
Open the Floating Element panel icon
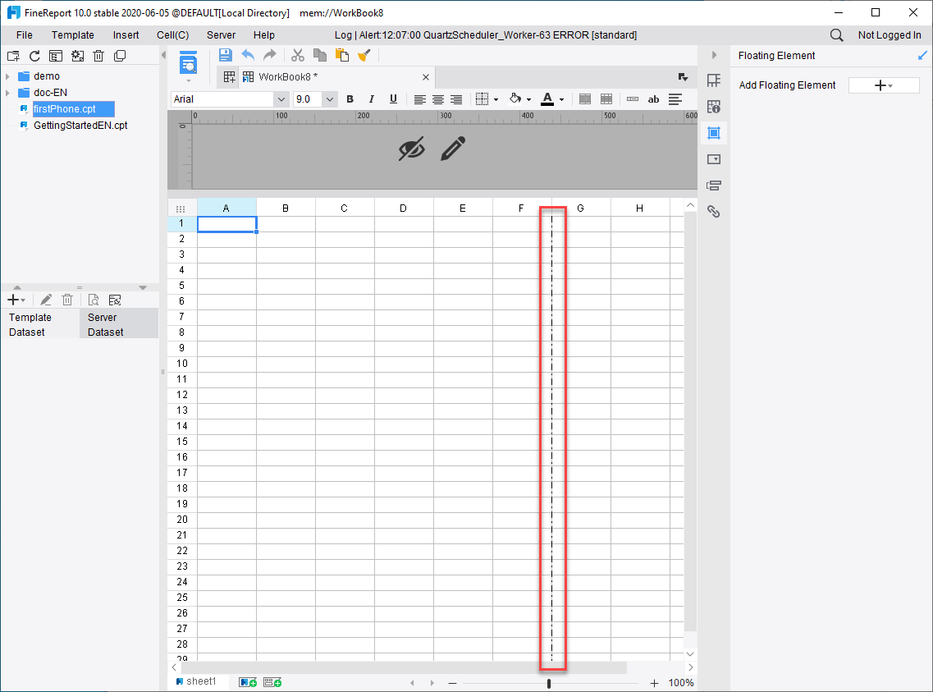[713, 132]
